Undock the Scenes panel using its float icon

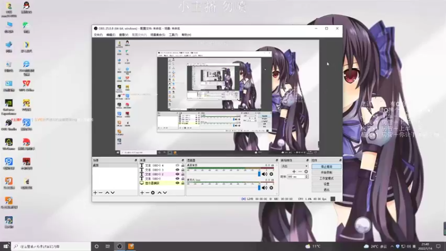point(135,161)
